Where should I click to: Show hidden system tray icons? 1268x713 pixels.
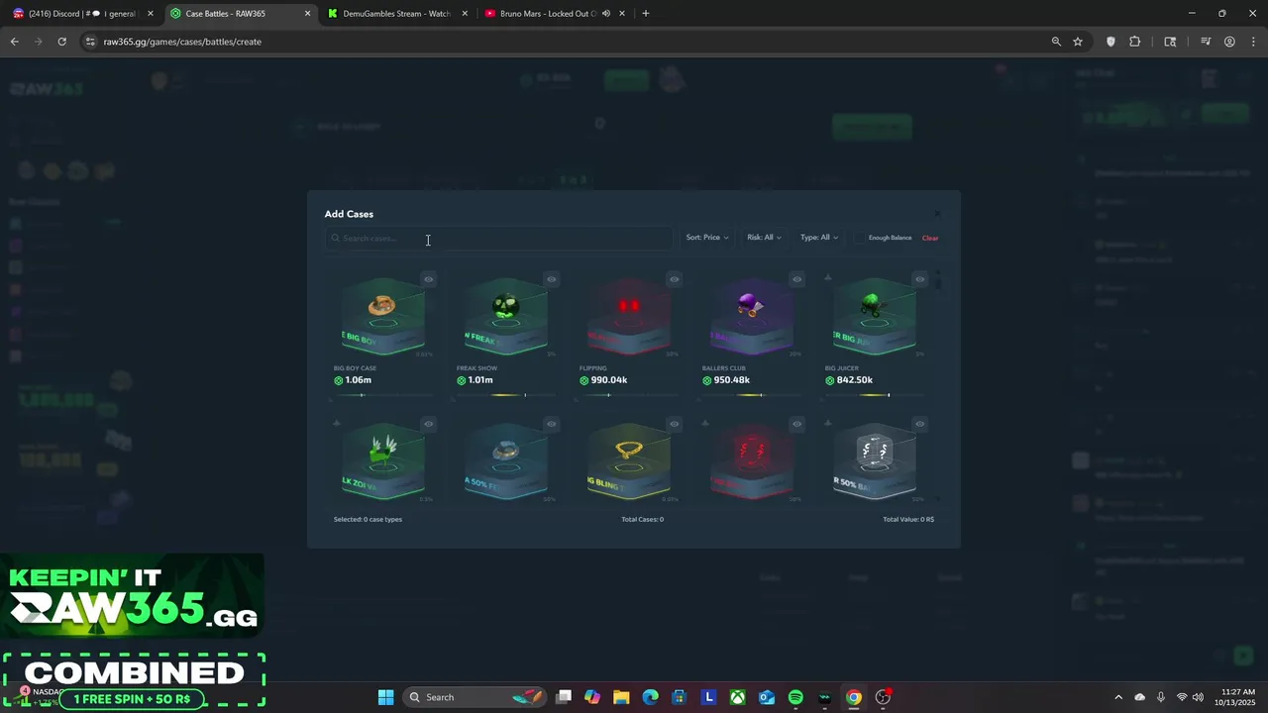point(1118,697)
